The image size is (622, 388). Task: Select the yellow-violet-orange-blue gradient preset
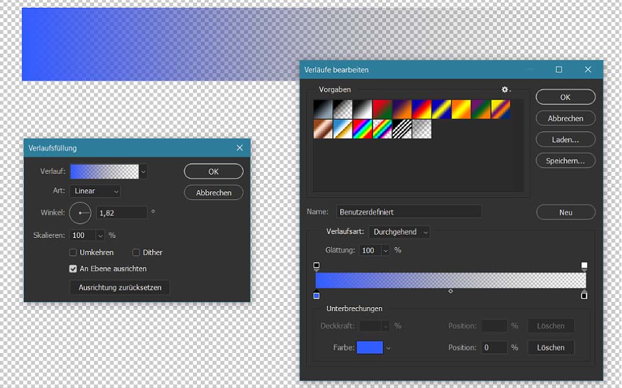pyautogui.click(x=501, y=109)
